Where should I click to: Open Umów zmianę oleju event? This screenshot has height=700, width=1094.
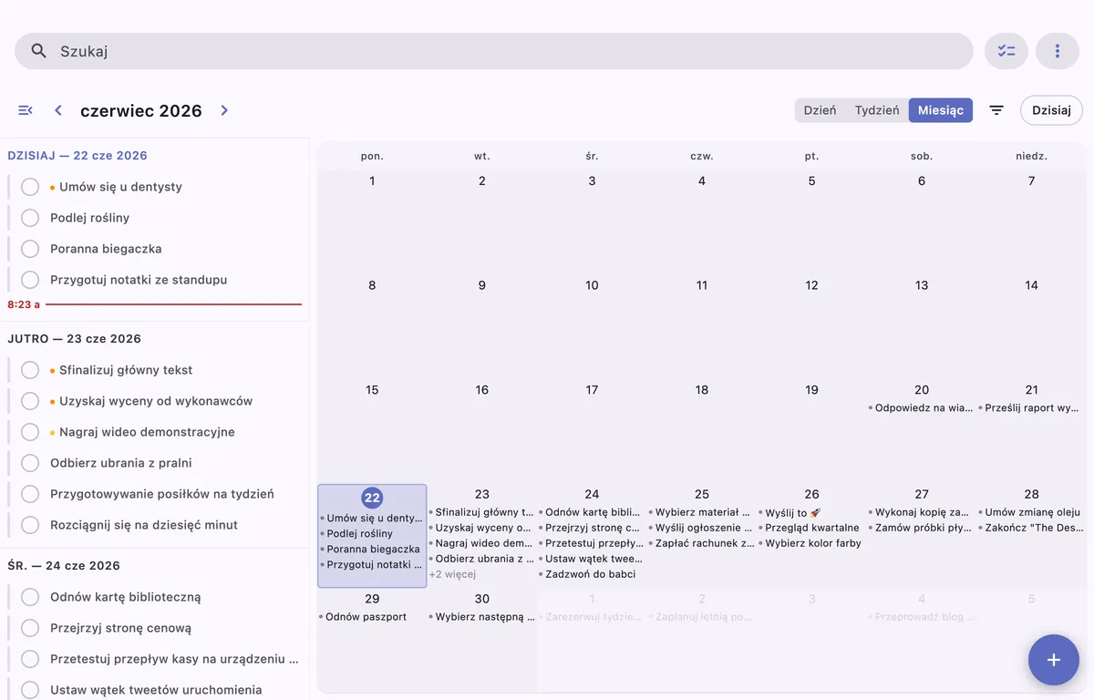coord(1031,512)
